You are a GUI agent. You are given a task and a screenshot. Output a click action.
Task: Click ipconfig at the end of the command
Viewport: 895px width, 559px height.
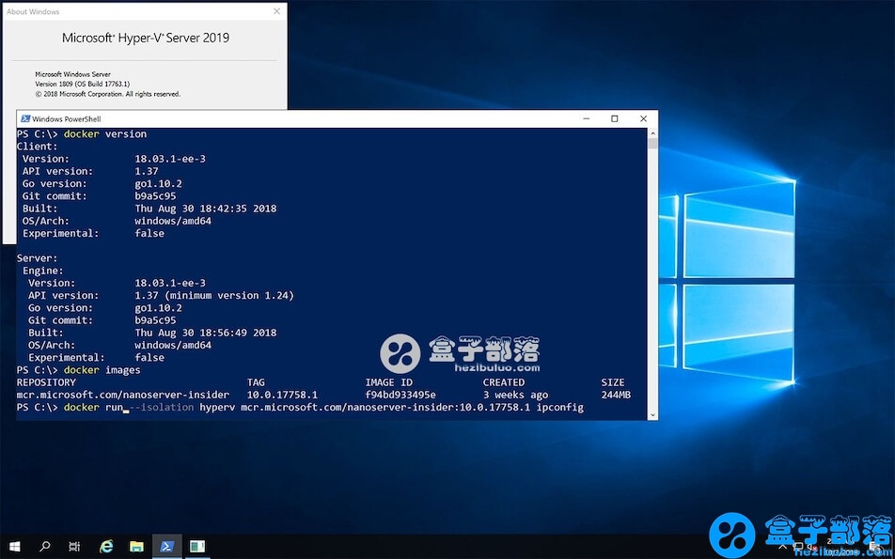[560, 408]
